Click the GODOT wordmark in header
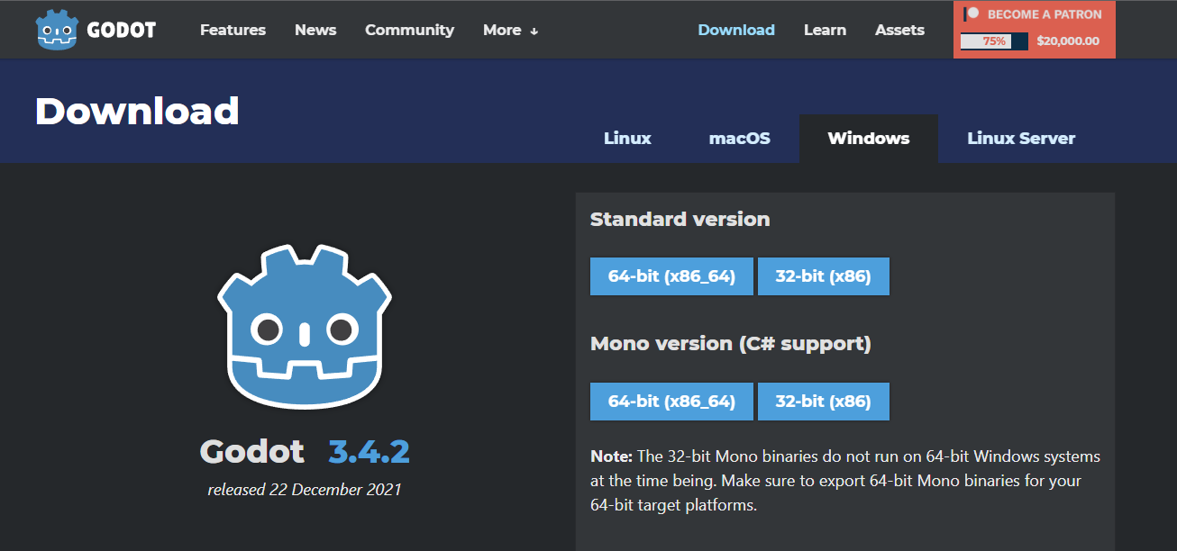Screen dimensions: 1177x551 click(x=122, y=30)
